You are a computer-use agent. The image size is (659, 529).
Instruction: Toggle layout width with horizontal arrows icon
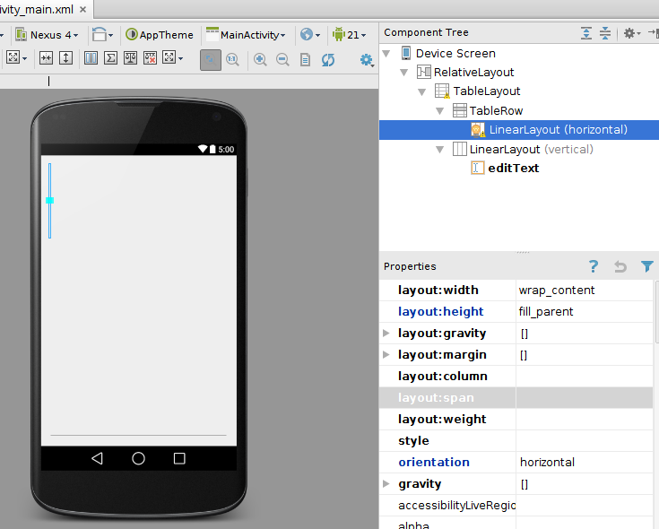pyautogui.click(x=47, y=58)
